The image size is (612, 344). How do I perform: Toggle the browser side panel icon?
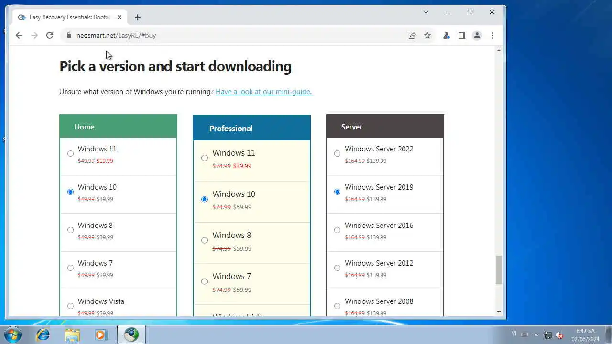pyautogui.click(x=462, y=35)
